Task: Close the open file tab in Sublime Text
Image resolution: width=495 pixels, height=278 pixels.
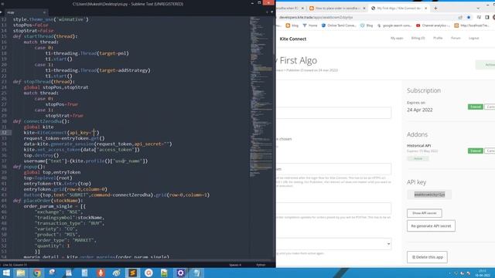Action: pos(44,12)
